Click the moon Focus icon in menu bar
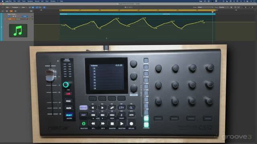Screen dimensions: 257x144 click(227, 1)
